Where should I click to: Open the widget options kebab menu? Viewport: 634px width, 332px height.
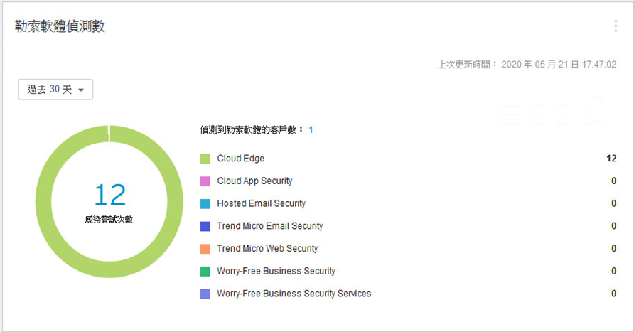point(615,26)
